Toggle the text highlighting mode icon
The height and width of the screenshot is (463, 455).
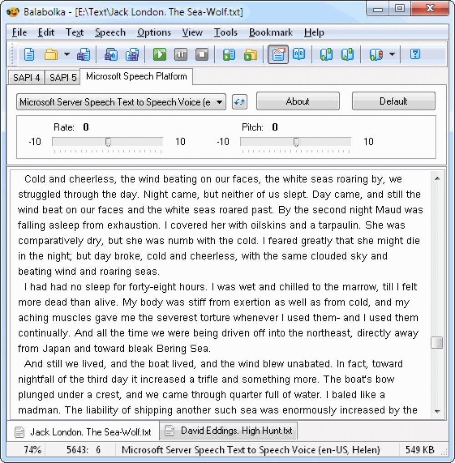278,54
